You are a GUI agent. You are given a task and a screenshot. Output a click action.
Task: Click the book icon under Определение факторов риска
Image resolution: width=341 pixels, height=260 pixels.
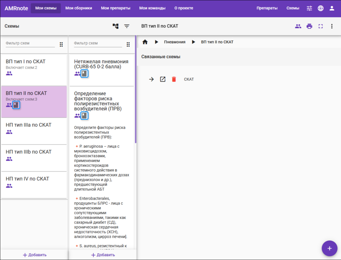point(84,116)
